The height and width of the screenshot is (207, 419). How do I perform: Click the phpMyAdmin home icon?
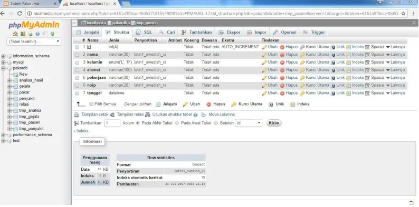15,34
